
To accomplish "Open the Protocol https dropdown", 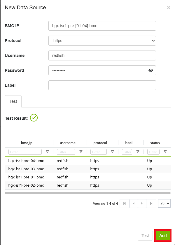I will tap(102, 41).
